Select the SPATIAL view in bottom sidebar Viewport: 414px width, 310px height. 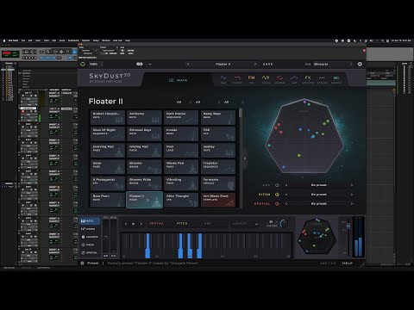(90, 253)
